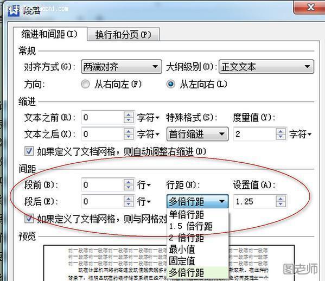The width and height of the screenshot is (325, 281).
Task: Select 从右向左 direction radio button
Action: pos(85,84)
